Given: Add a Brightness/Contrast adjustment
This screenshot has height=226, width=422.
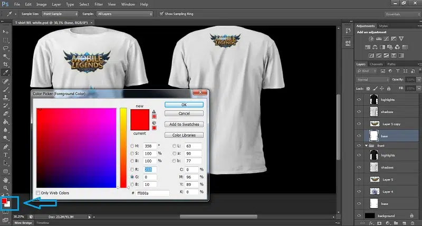Looking at the screenshot, I should tap(371, 39).
